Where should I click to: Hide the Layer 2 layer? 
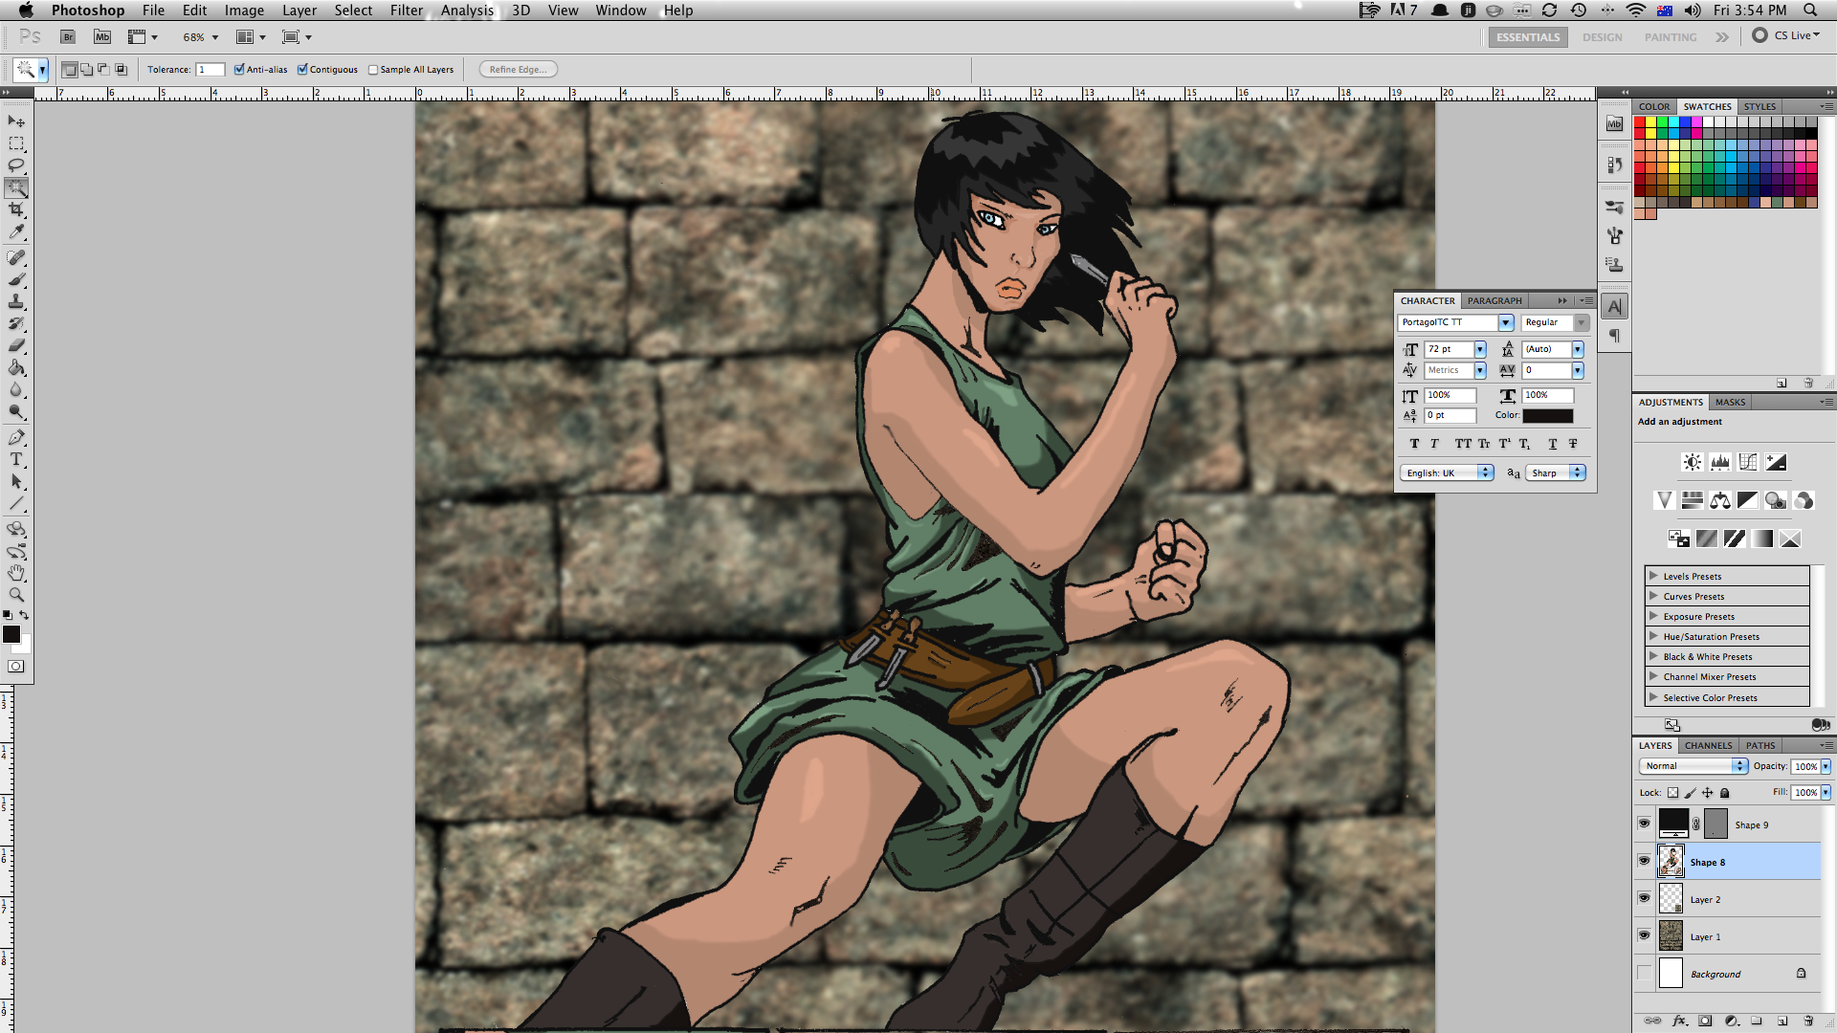pyautogui.click(x=1644, y=898)
